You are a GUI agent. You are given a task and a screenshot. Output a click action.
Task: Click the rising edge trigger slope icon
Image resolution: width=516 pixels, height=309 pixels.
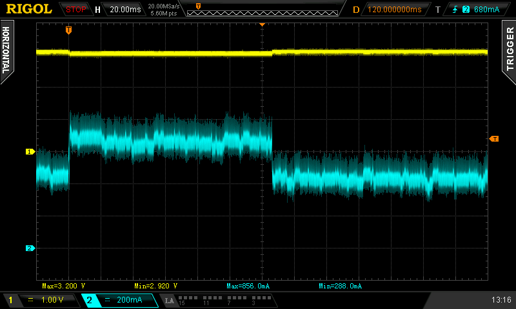[455, 10]
